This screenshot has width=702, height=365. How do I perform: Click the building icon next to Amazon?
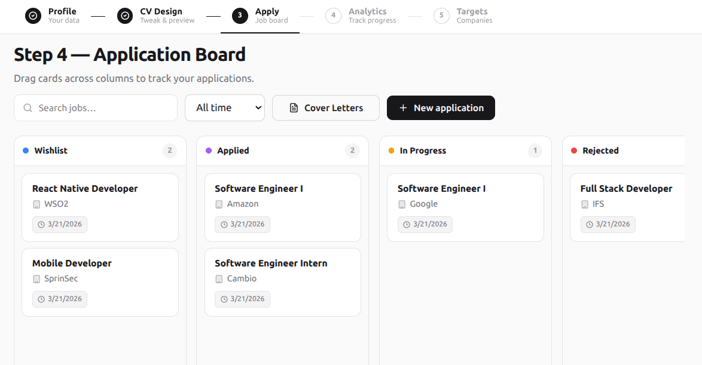[x=219, y=204]
